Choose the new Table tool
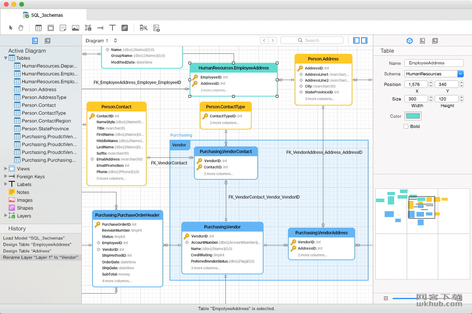 point(39,28)
